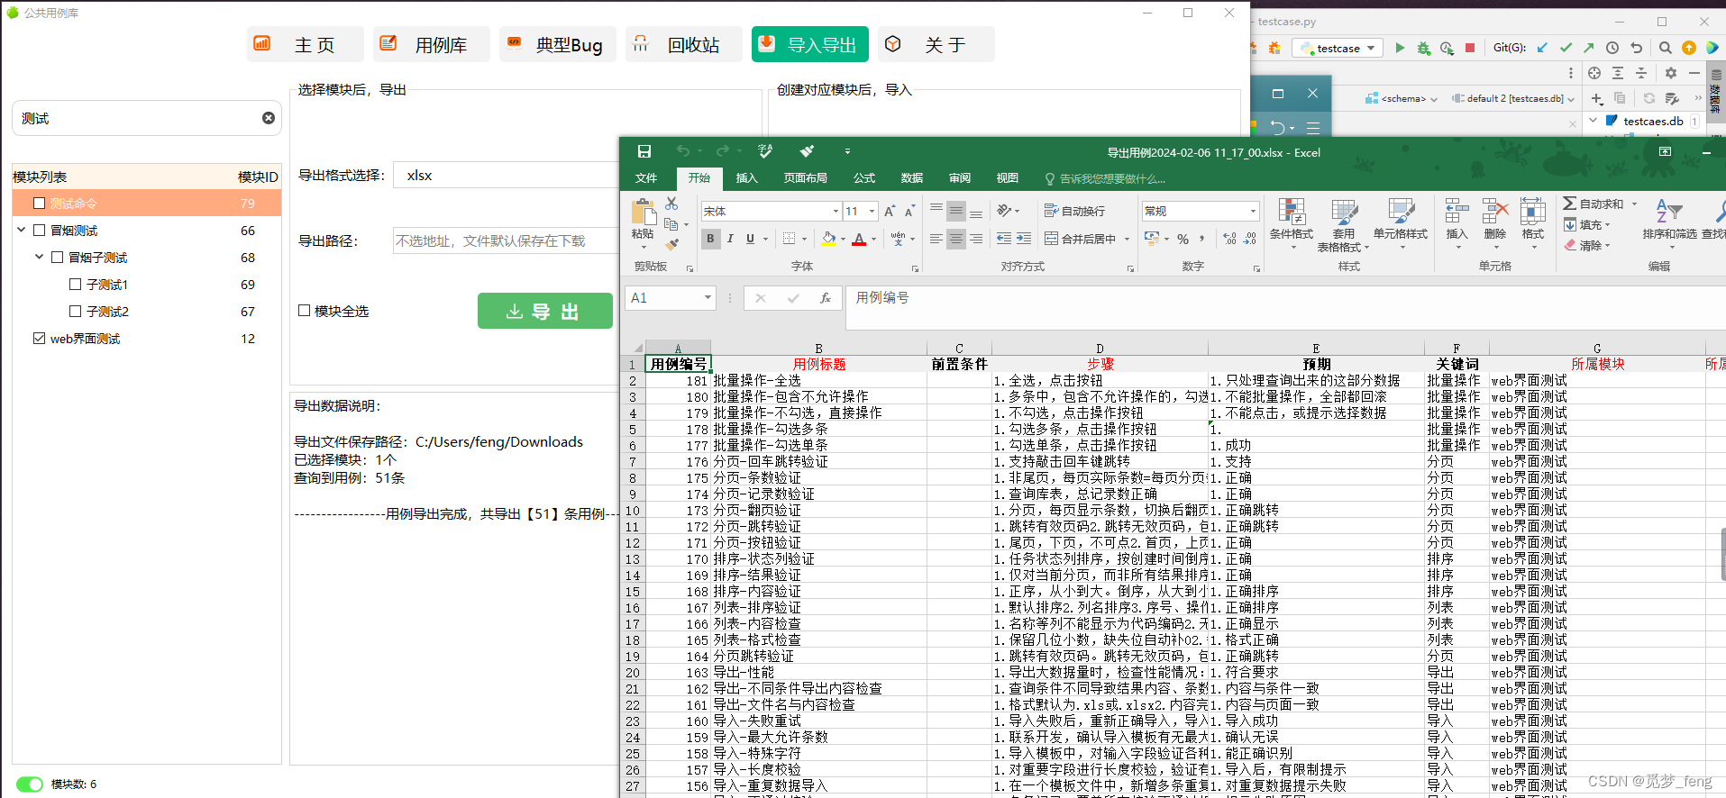Click the Debug bug icon in PyCharm
Image resolution: width=1726 pixels, height=798 pixels.
click(x=1423, y=48)
